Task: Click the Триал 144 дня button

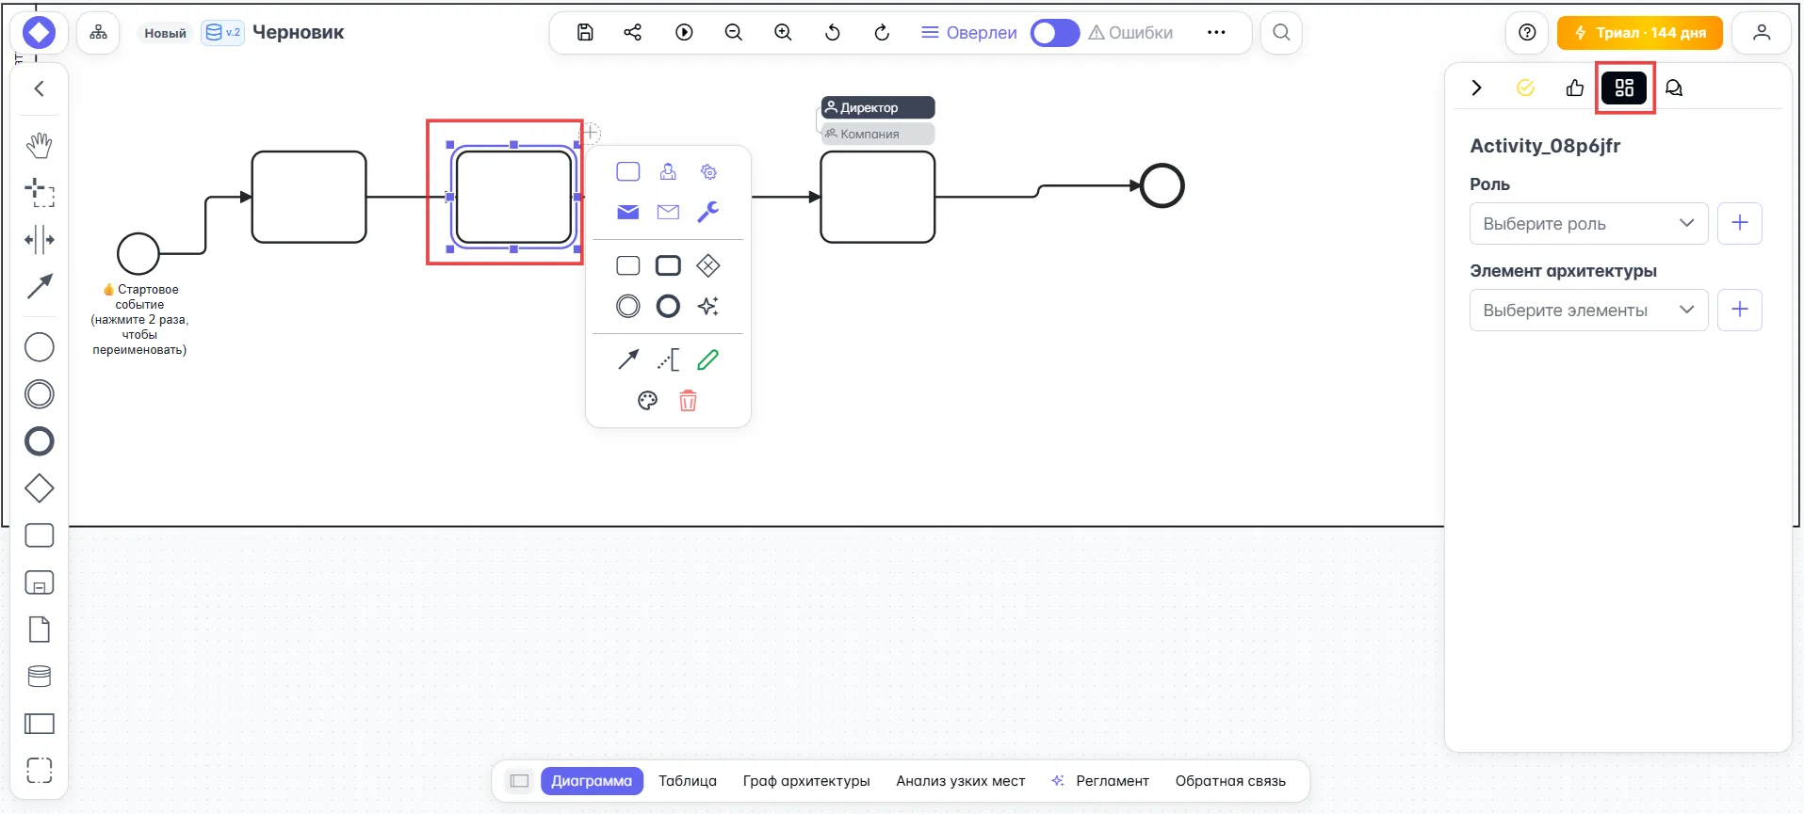Action: (x=1639, y=33)
